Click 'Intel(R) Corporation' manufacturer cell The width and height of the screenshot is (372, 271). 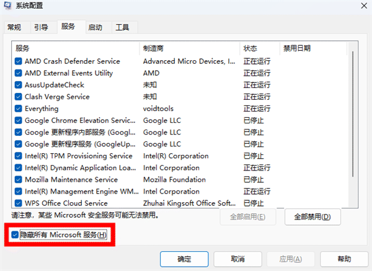tap(176, 156)
